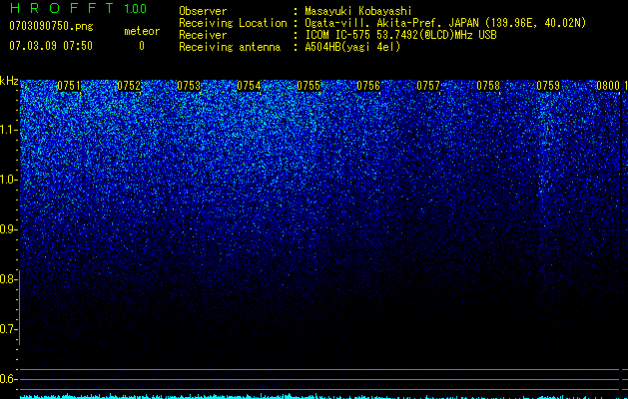Click the 0800 time marker
The image size is (628, 399).
click(x=608, y=86)
